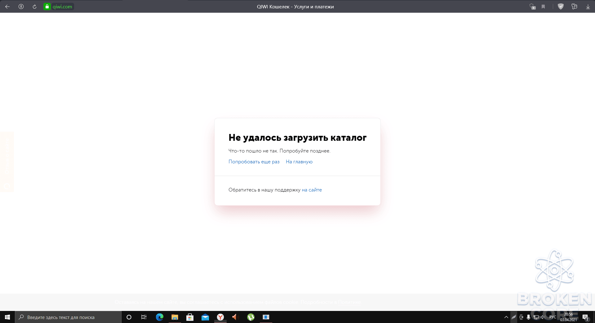
Task: Show browser downloads
Action: coord(588,6)
